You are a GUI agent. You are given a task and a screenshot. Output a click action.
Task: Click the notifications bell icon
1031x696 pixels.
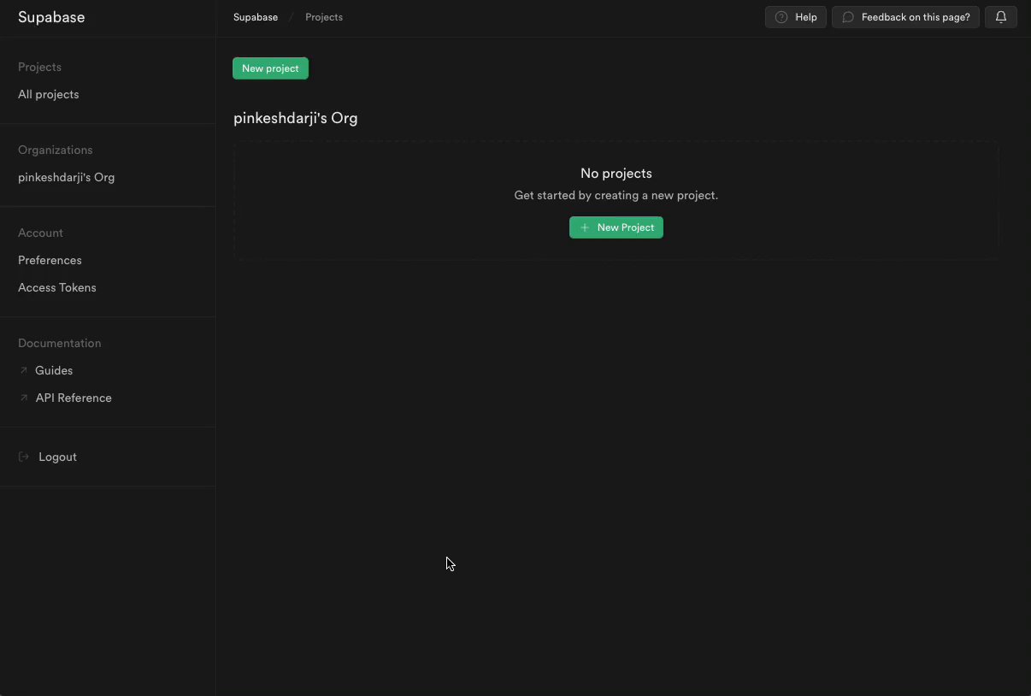tap(1001, 17)
